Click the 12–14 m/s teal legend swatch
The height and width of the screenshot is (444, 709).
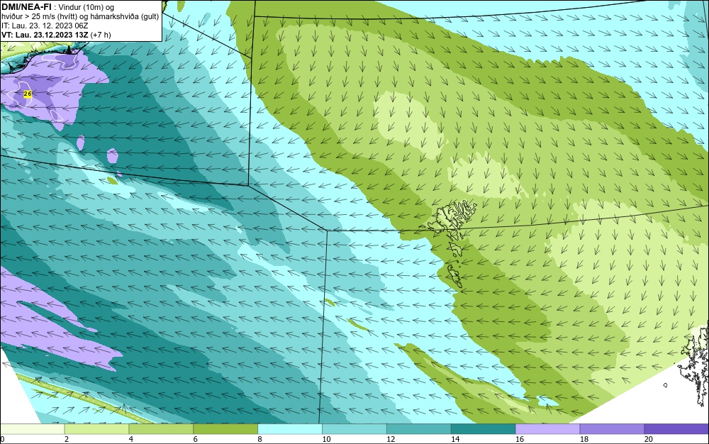tap(419, 429)
